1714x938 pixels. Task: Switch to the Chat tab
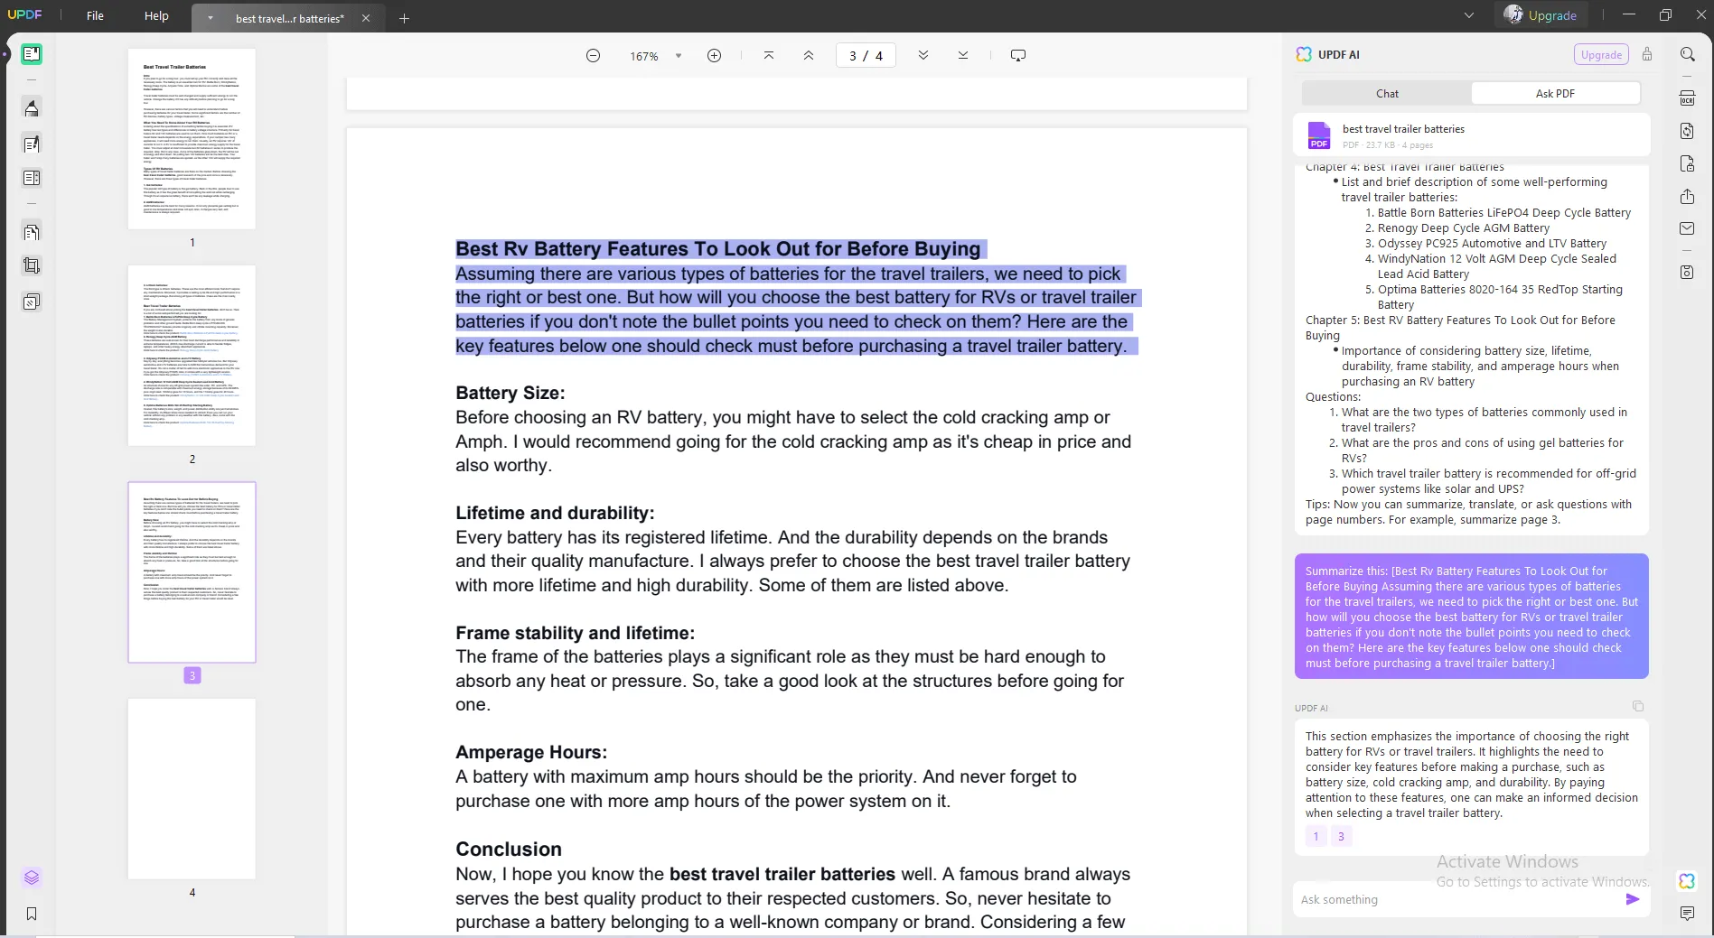pyautogui.click(x=1387, y=93)
